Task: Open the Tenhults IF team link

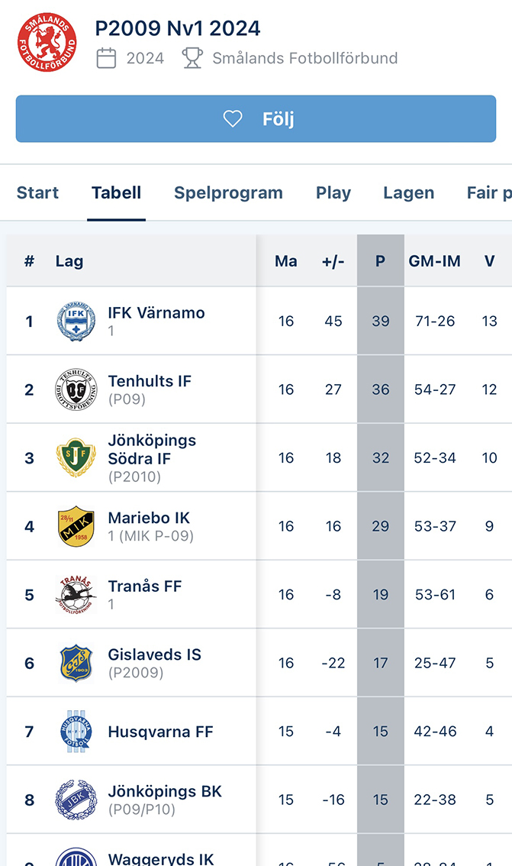Action: 150,381
